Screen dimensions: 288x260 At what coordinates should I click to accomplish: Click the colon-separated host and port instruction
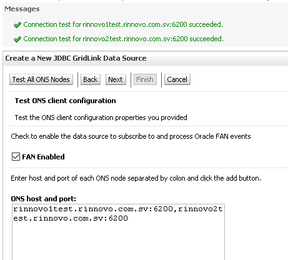136,178
